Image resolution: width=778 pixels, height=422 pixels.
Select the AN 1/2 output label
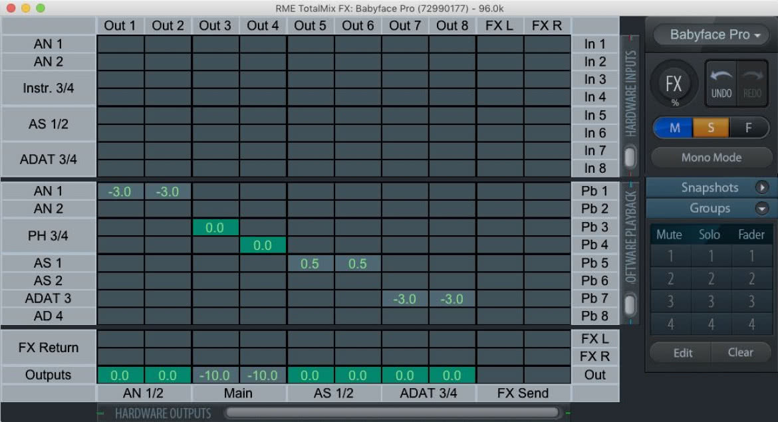[143, 393]
